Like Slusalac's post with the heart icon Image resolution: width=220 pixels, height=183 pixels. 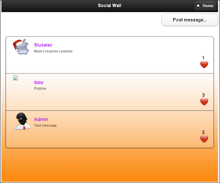click(204, 64)
